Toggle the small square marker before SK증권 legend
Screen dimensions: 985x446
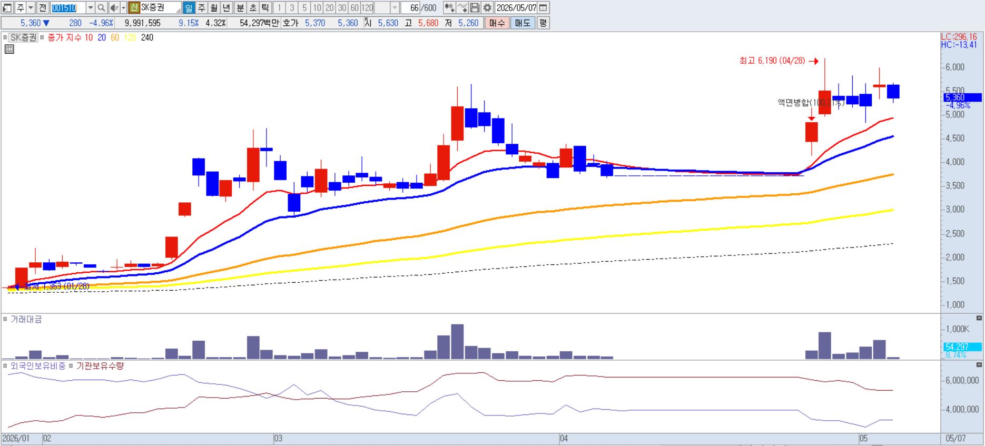click(5, 37)
